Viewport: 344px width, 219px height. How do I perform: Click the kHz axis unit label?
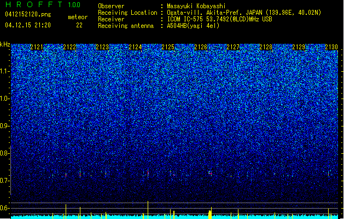tap(5, 44)
